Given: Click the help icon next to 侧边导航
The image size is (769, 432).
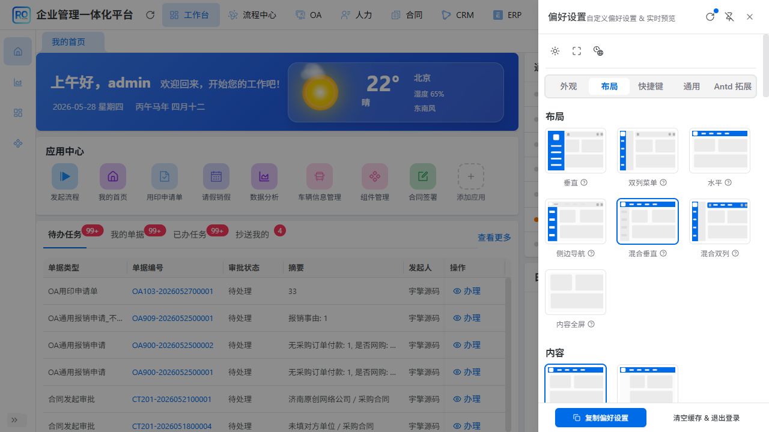Looking at the screenshot, I should click(x=591, y=253).
